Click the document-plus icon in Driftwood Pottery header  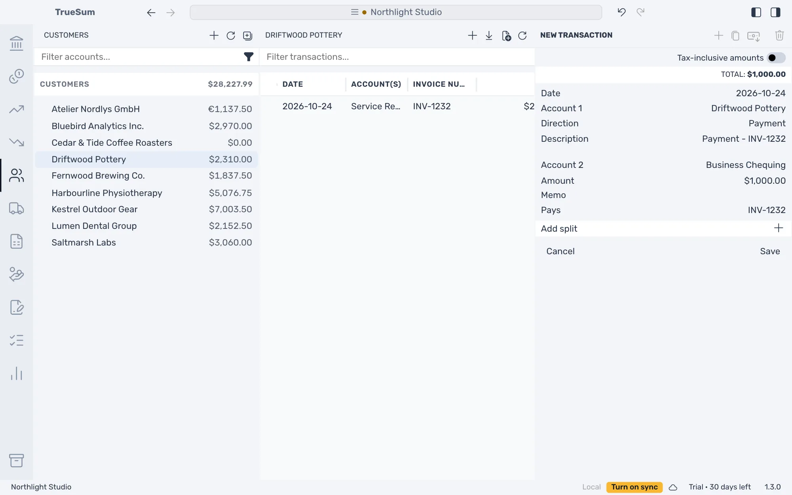(506, 35)
